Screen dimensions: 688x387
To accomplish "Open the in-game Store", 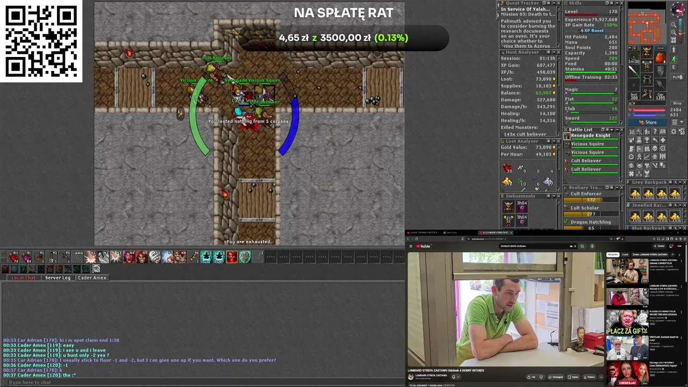I will tap(648, 122).
